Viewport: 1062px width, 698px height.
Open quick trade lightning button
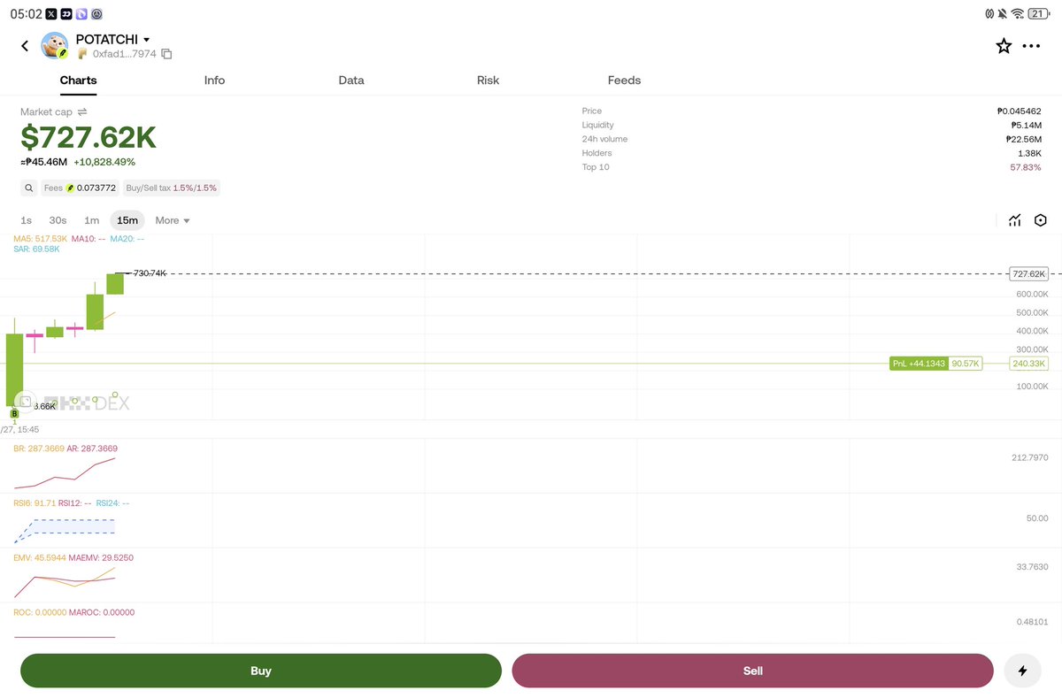(1023, 671)
